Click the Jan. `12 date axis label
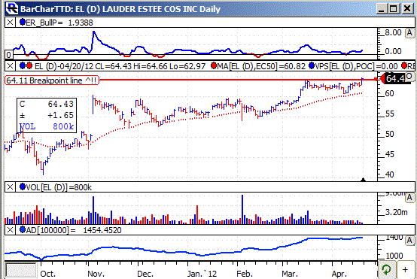Screen dimensions: 417x279 point(202,274)
